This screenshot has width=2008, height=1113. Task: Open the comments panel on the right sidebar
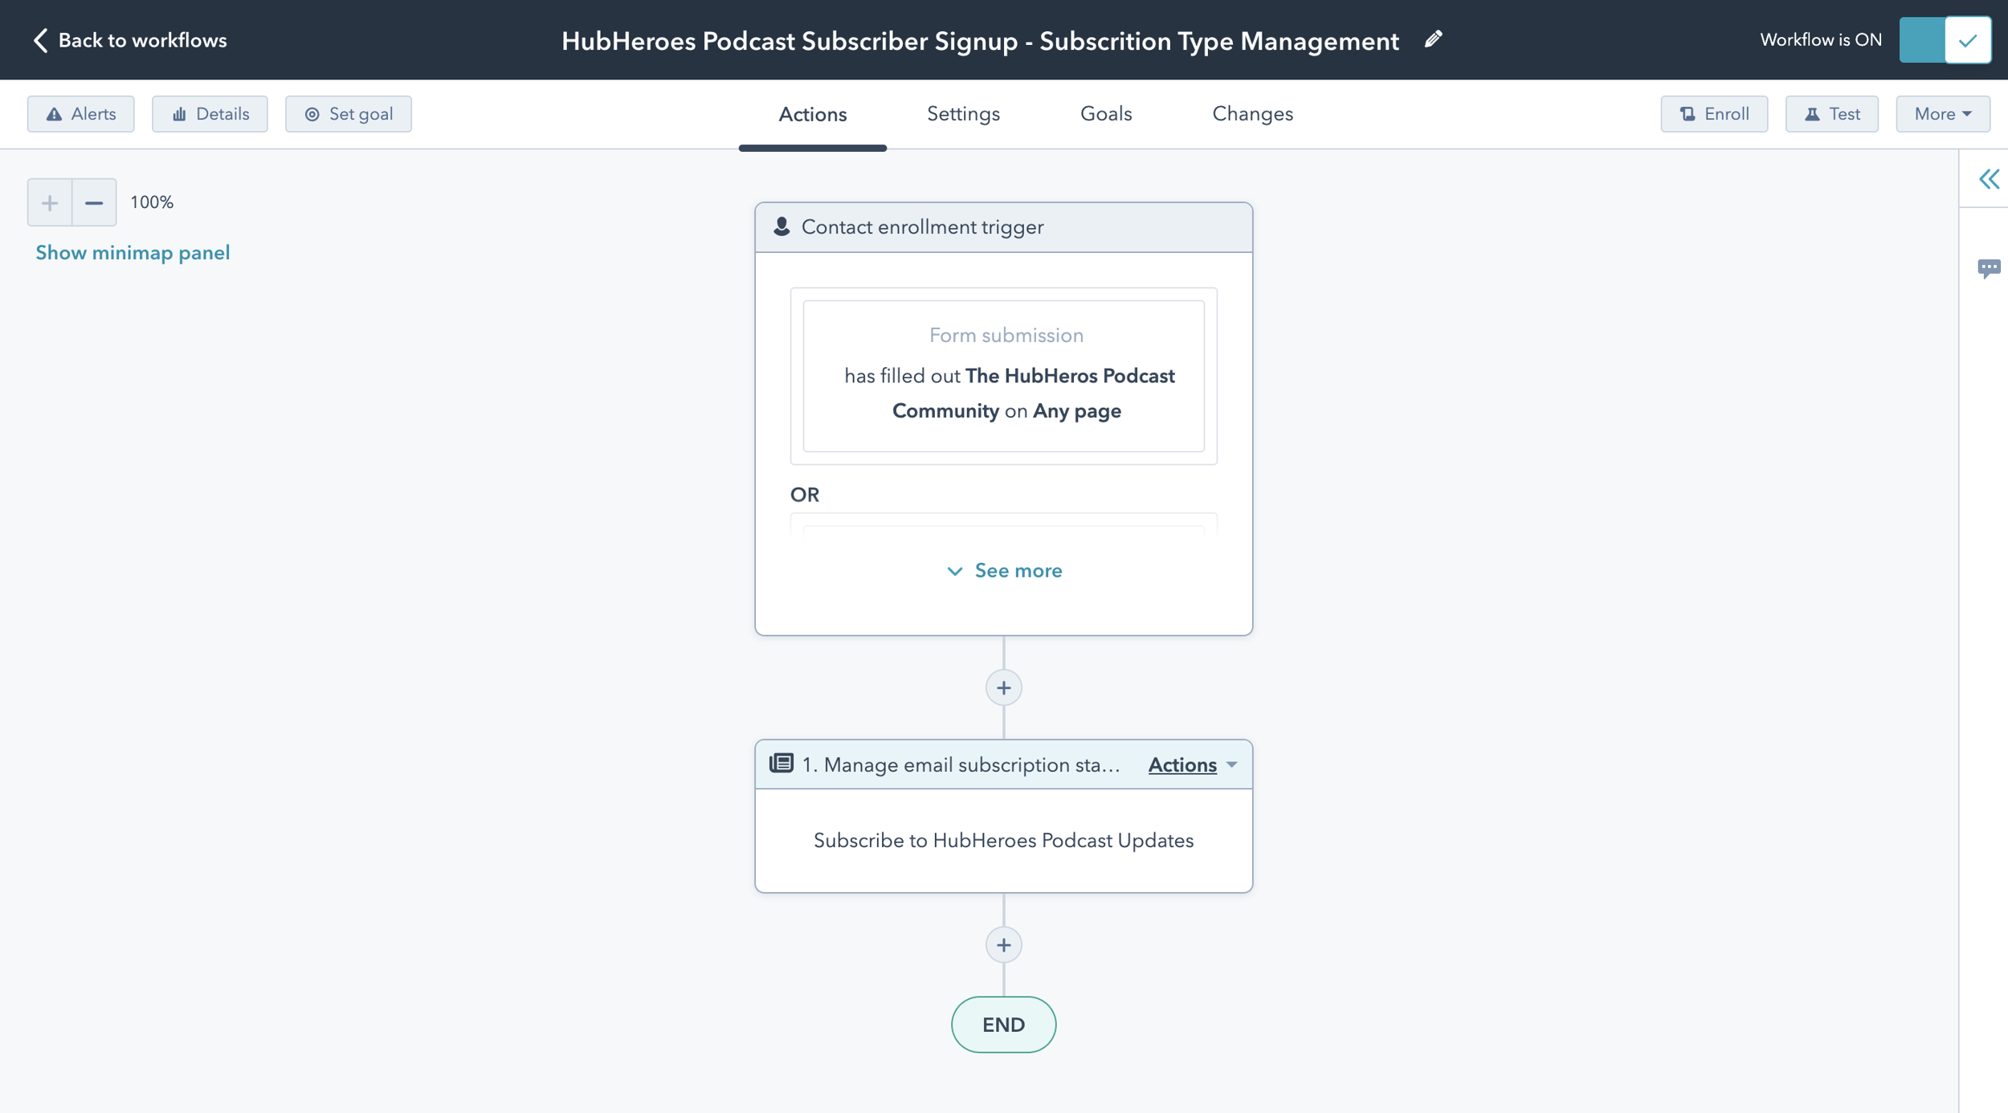click(1990, 267)
